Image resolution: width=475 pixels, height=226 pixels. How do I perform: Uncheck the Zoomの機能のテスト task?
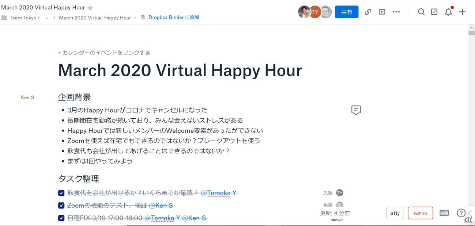[61, 206]
